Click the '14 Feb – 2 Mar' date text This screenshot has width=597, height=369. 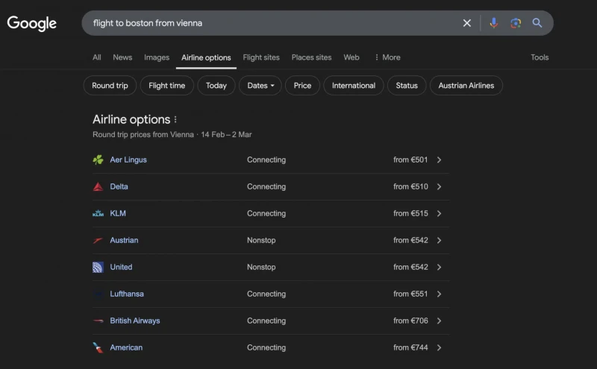click(x=226, y=135)
